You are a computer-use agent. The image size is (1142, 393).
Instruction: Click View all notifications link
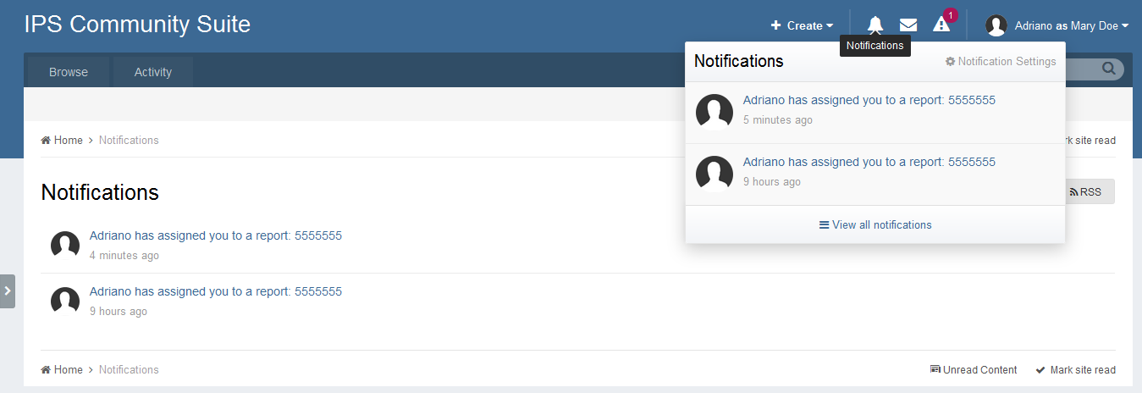pos(875,224)
